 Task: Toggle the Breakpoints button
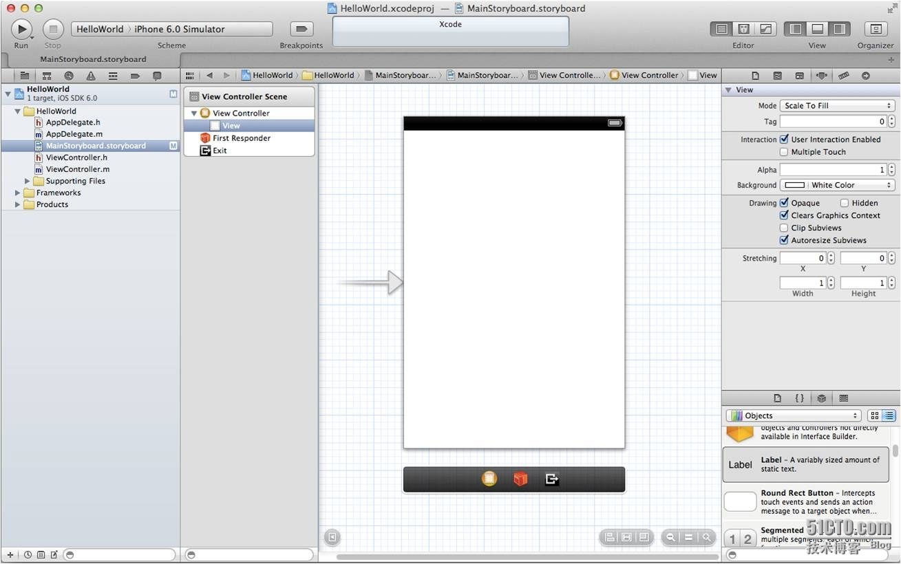[301, 29]
